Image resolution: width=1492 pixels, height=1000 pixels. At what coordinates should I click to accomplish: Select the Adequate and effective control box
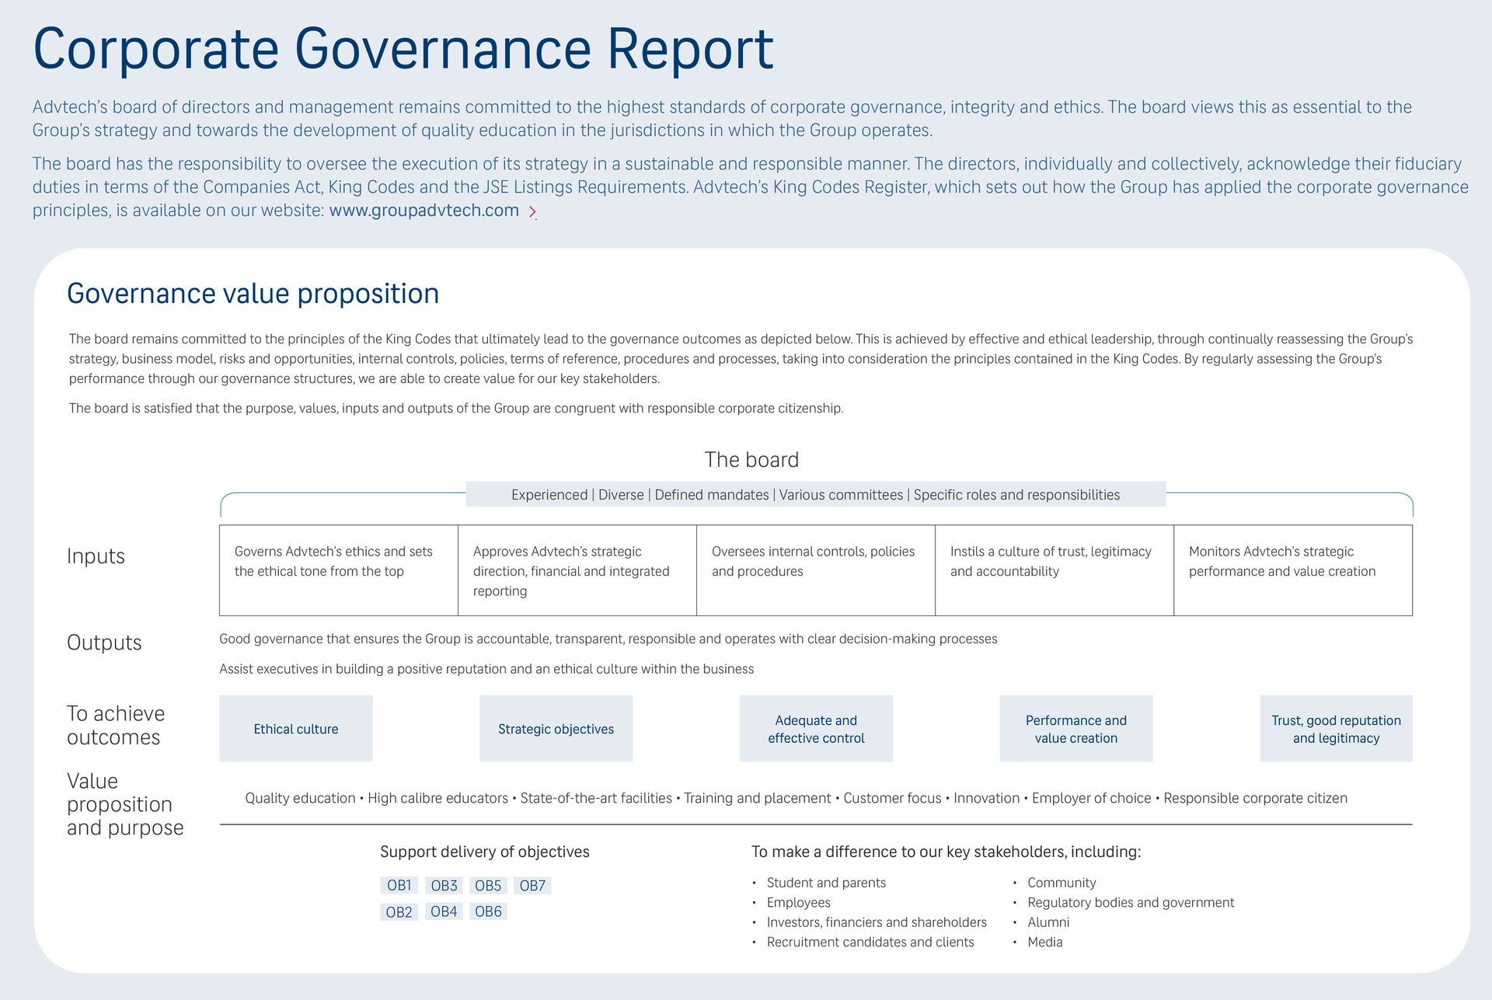[816, 729]
